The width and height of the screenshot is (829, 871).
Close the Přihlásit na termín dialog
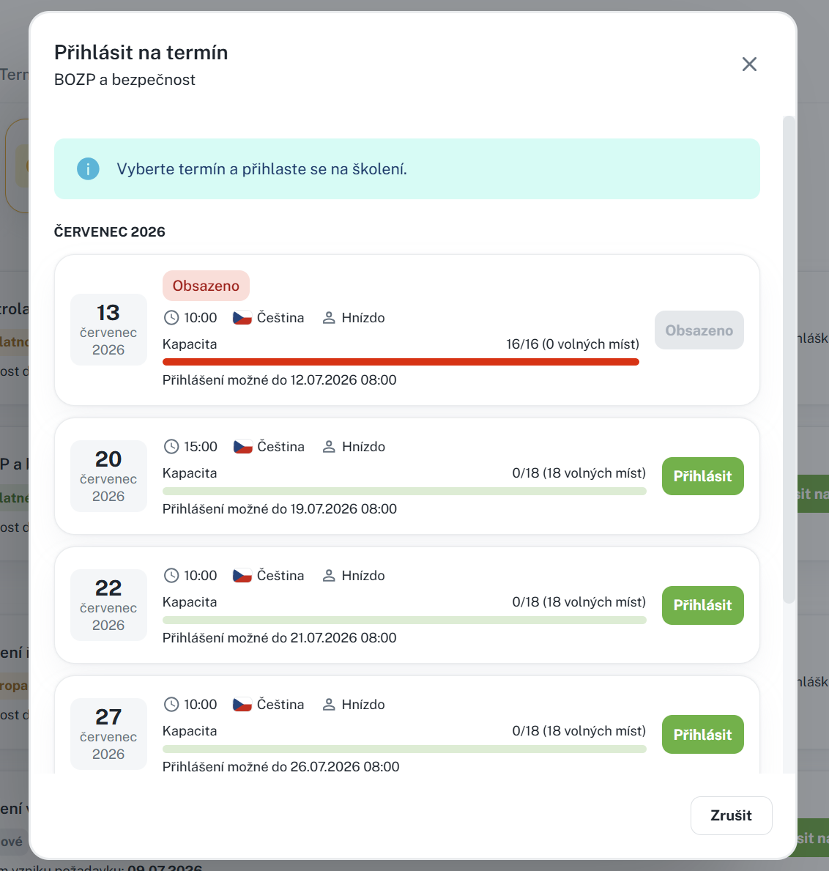point(749,64)
